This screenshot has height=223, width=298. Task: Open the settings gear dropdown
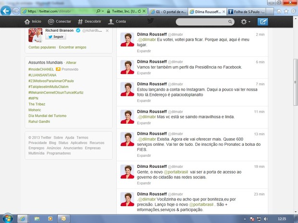point(246,22)
